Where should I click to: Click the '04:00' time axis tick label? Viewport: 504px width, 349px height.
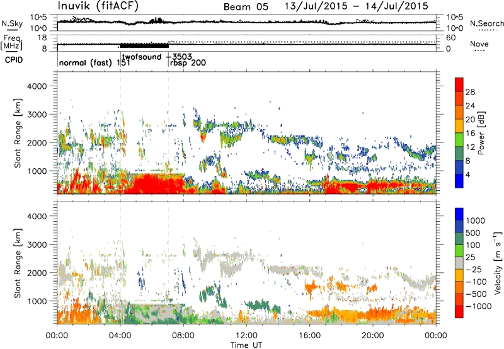120,336
